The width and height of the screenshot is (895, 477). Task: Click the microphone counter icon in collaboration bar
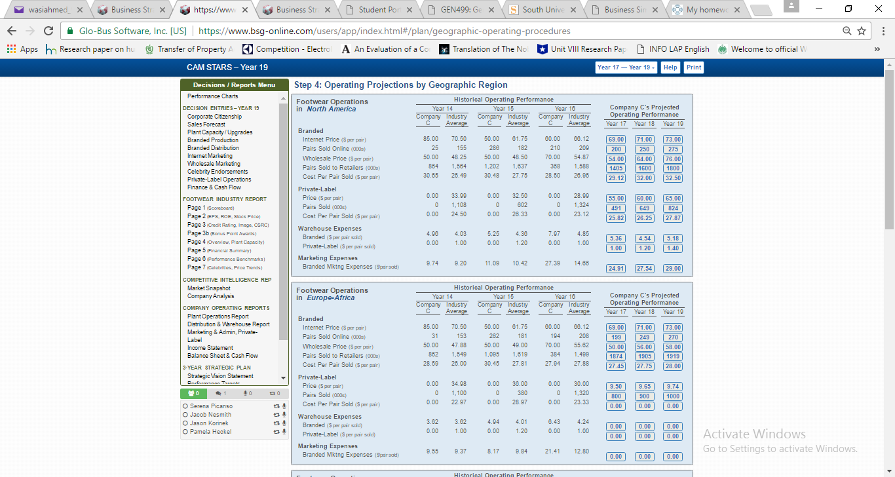click(246, 393)
